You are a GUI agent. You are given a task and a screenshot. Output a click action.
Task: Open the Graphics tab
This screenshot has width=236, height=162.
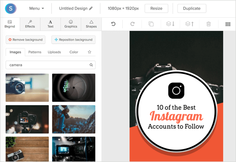71,24
